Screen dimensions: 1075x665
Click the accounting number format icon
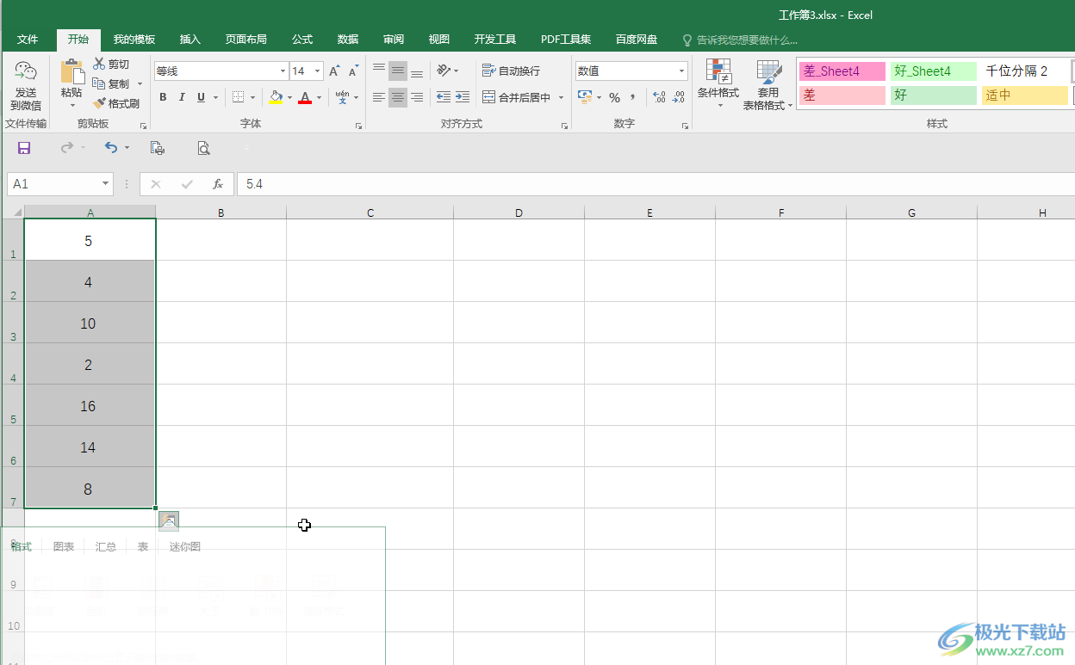pyautogui.click(x=585, y=97)
